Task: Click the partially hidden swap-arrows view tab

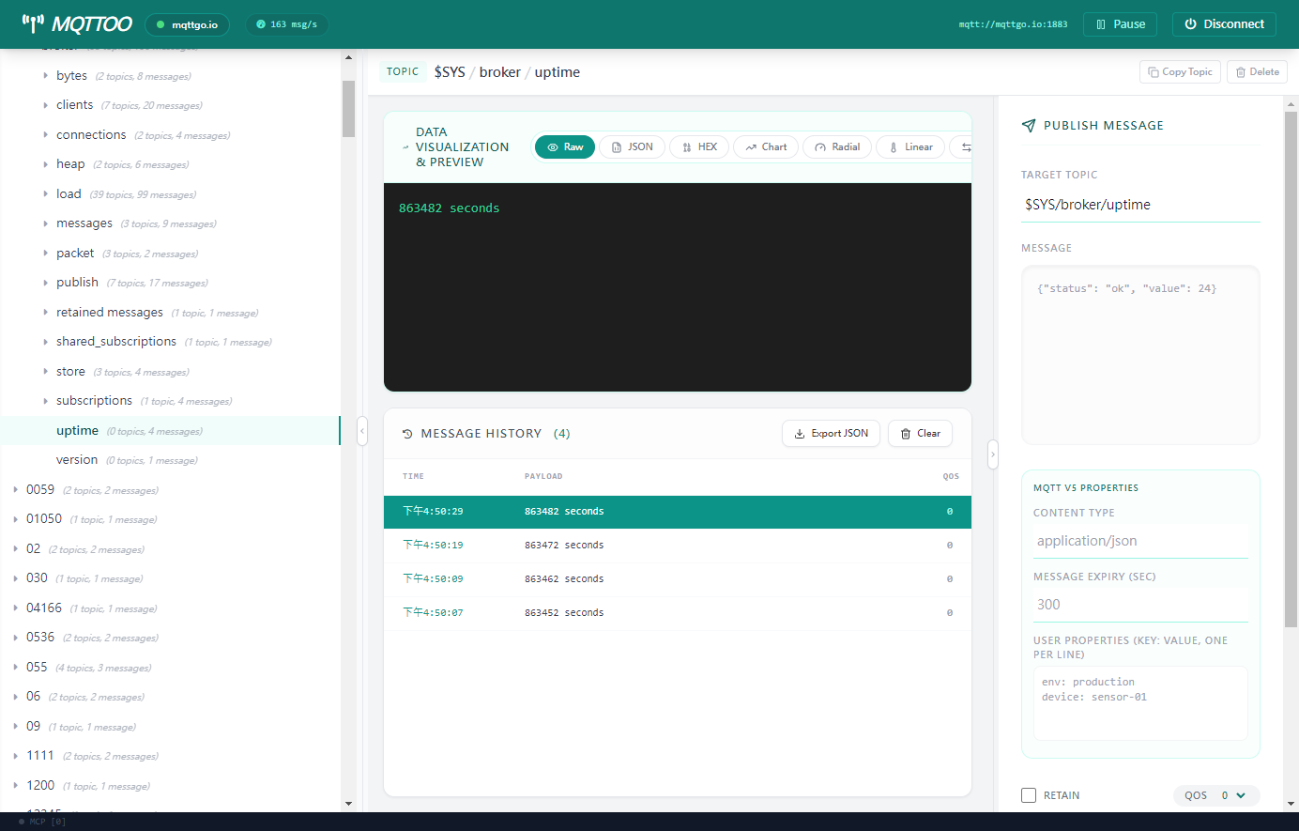Action: [962, 147]
